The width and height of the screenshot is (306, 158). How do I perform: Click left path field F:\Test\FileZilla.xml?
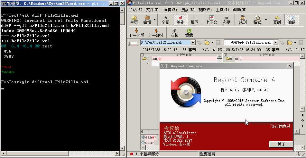(165, 42)
